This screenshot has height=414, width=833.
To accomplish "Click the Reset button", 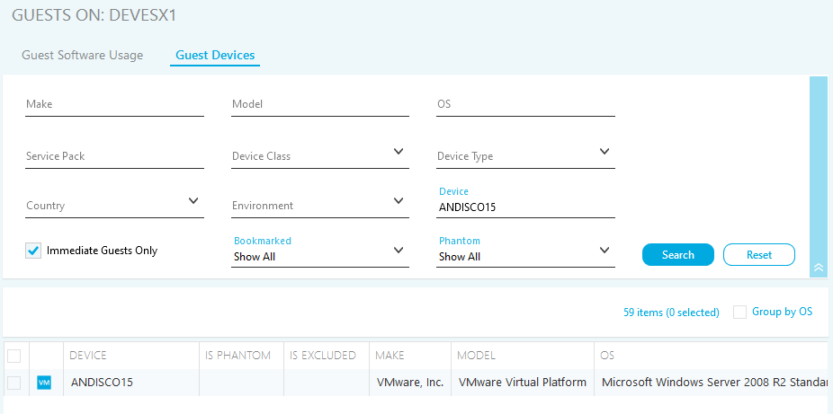I will [758, 255].
